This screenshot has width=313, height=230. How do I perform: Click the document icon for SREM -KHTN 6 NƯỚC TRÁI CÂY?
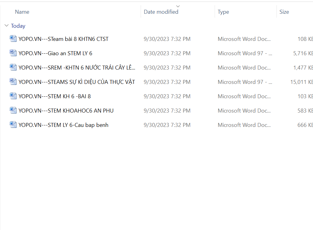[x=13, y=67]
